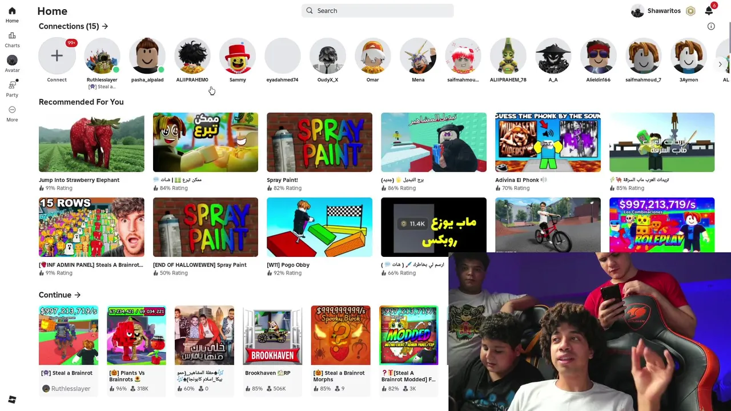Open saifmahmou... connection avatar
This screenshot has height=411, width=731.
[463, 55]
